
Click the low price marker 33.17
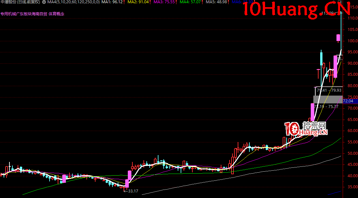(x=133, y=191)
